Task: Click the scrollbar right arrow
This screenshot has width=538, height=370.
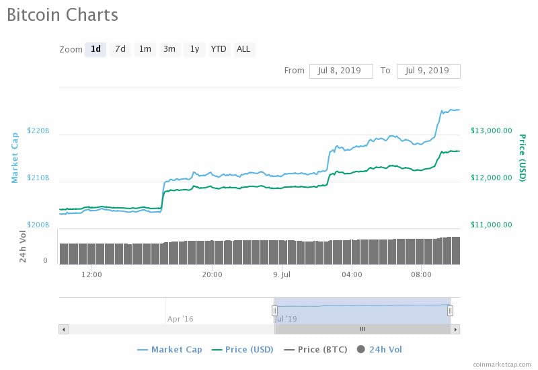Action: point(455,329)
